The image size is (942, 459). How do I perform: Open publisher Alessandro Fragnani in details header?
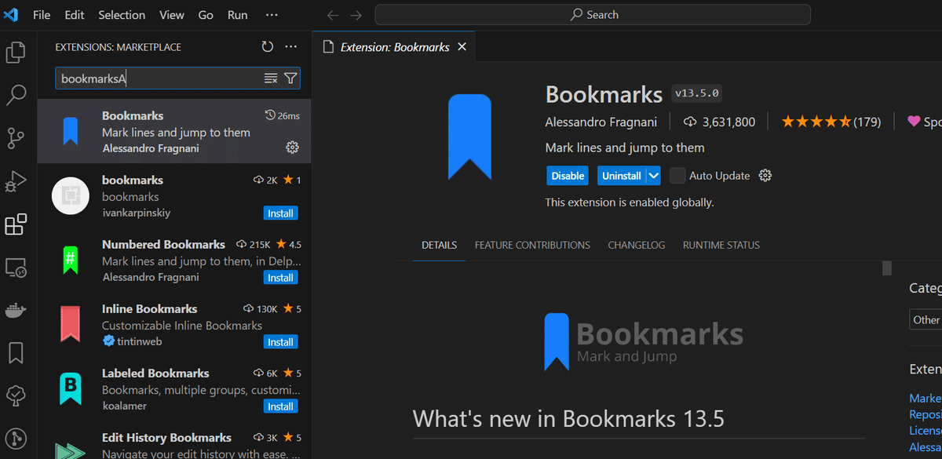point(603,122)
